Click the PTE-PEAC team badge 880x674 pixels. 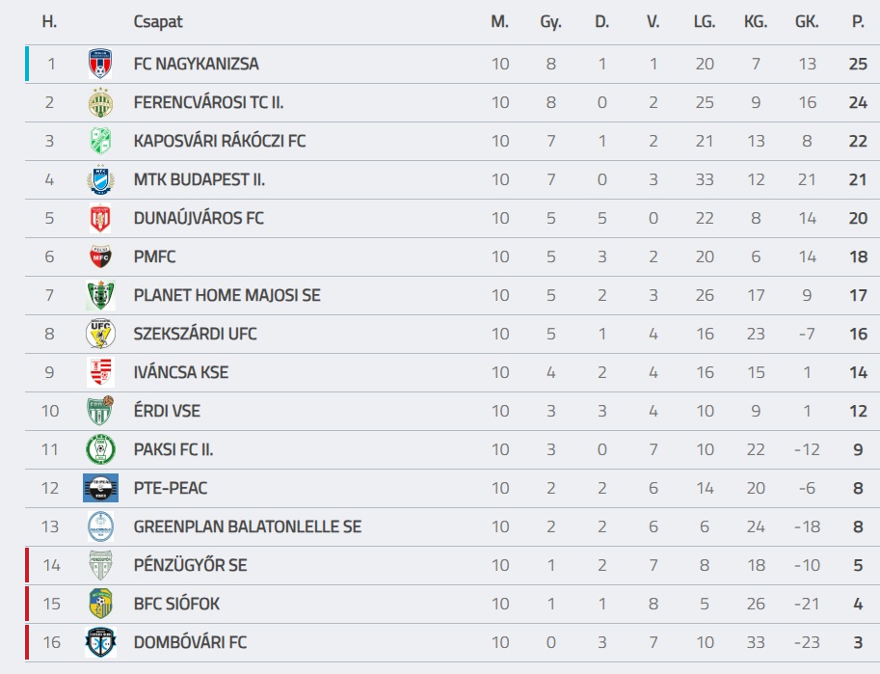pyautogui.click(x=100, y=489)
